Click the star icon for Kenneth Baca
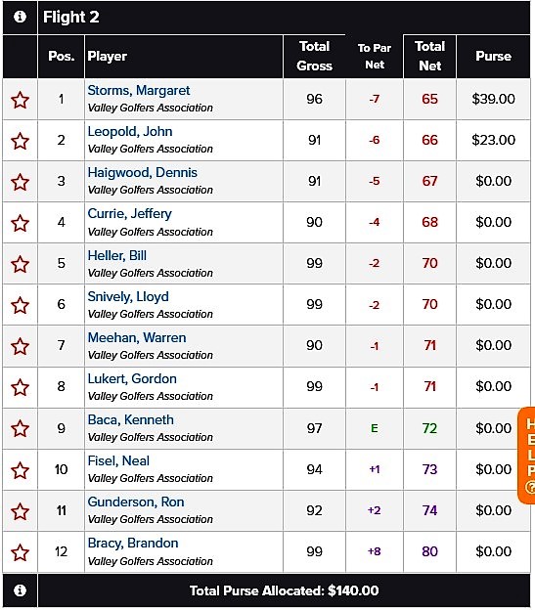535x611 pixels. pos(20,428)
